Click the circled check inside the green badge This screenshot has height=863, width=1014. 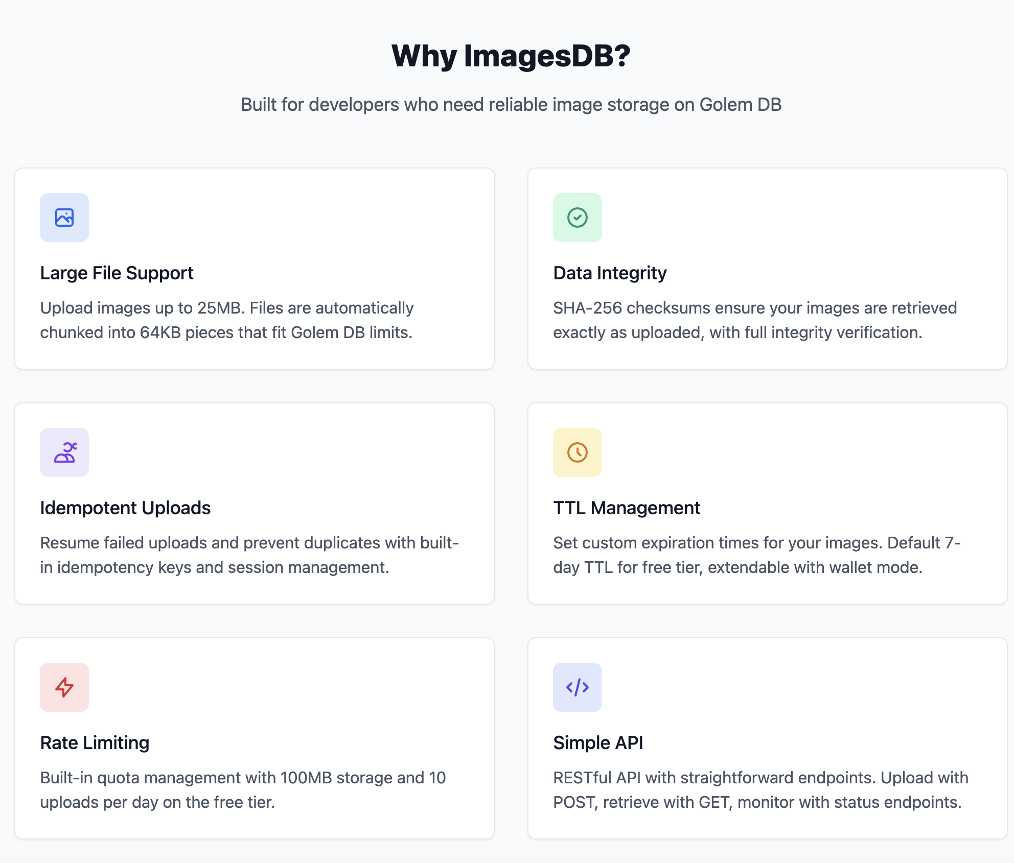tap(577, 218)
